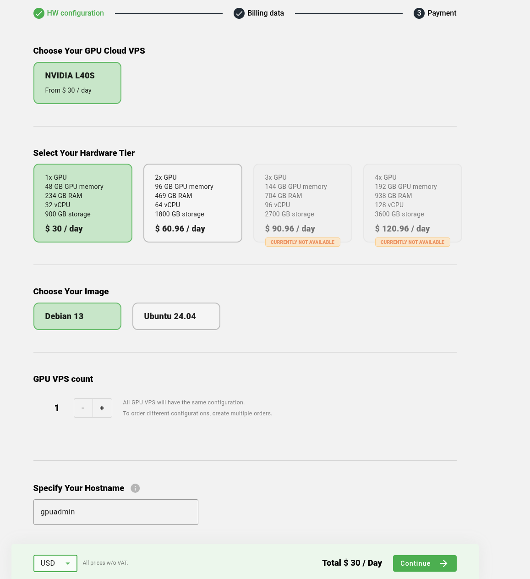Click the arrow icon on Continue button
Image resolution: width=530 pixels, height=579 pixels.
(x=443, y=563)
